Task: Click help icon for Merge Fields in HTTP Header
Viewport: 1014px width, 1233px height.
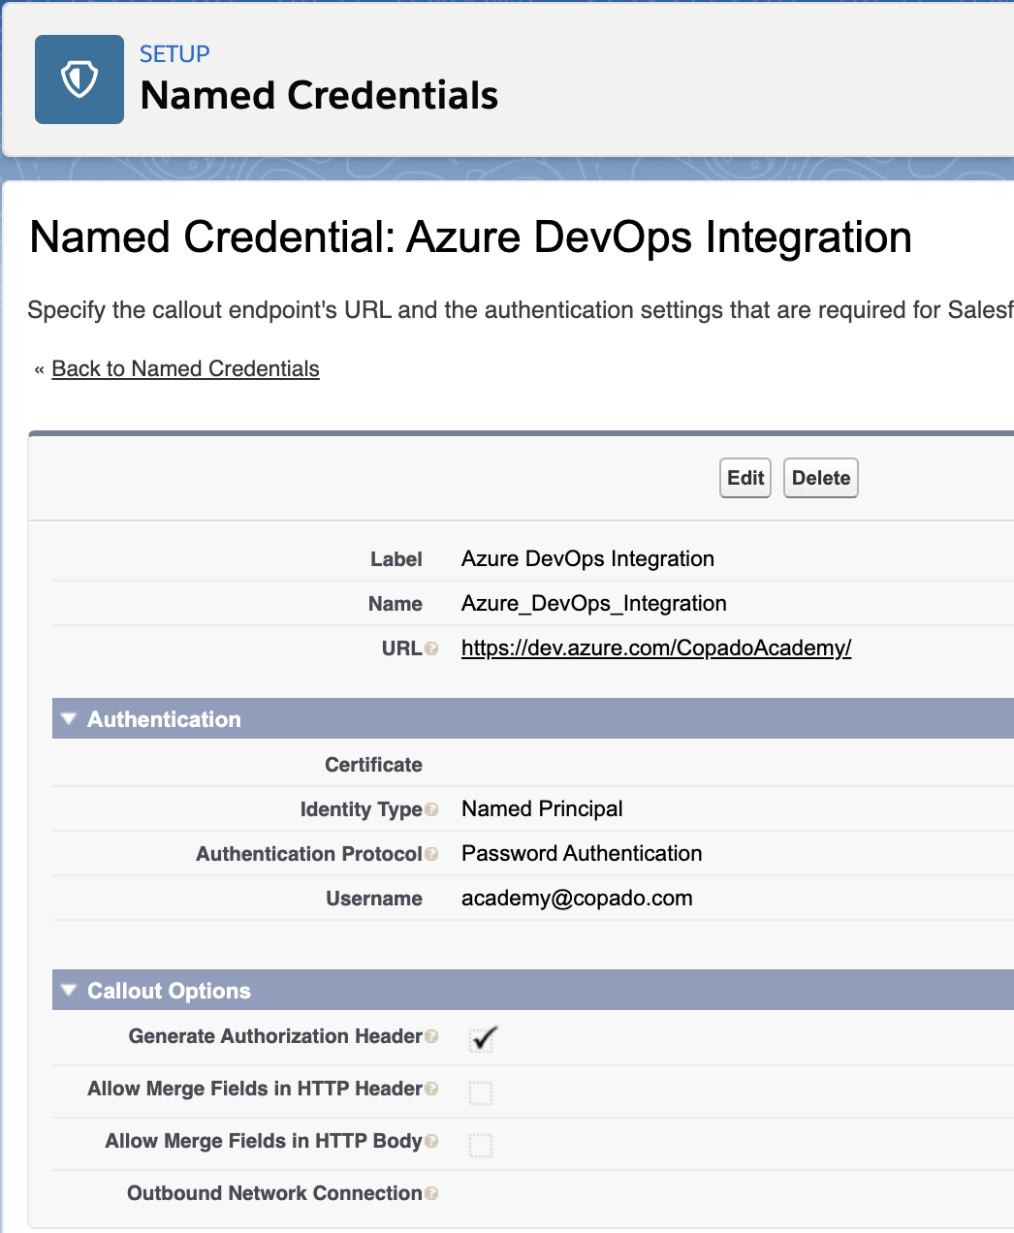Action: tap(431, 1089)
